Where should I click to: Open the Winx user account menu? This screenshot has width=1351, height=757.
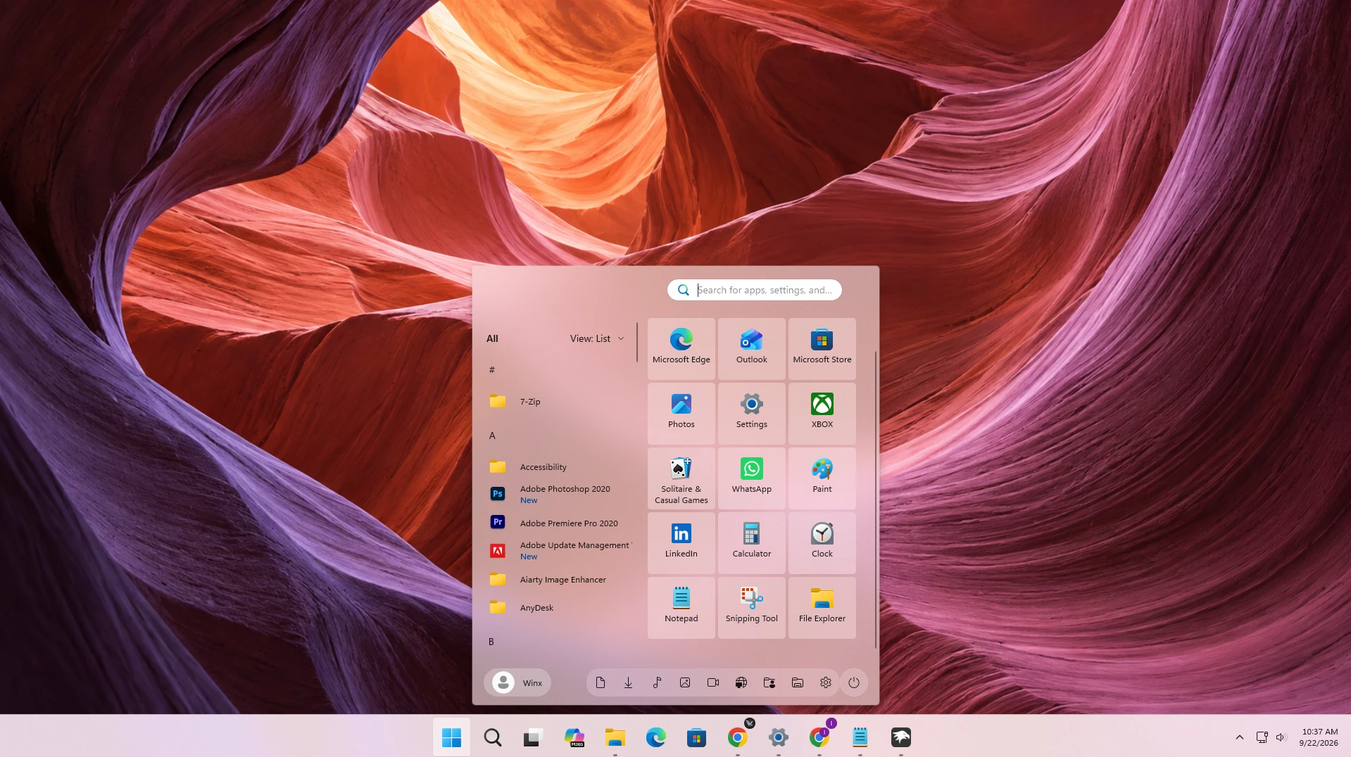(517, 682)
